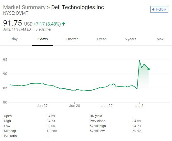Select the 5 days tab
Screen dimensions: 172x141
[43, 39]
